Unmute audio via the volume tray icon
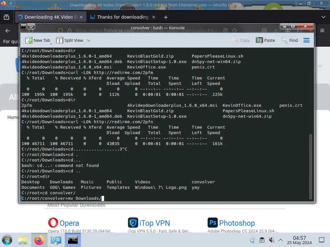Viewport: 330px width, 247px height. pos(271,240)
